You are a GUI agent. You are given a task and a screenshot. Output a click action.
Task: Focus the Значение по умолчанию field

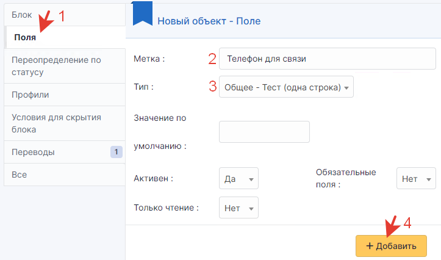tap(264, 132)
